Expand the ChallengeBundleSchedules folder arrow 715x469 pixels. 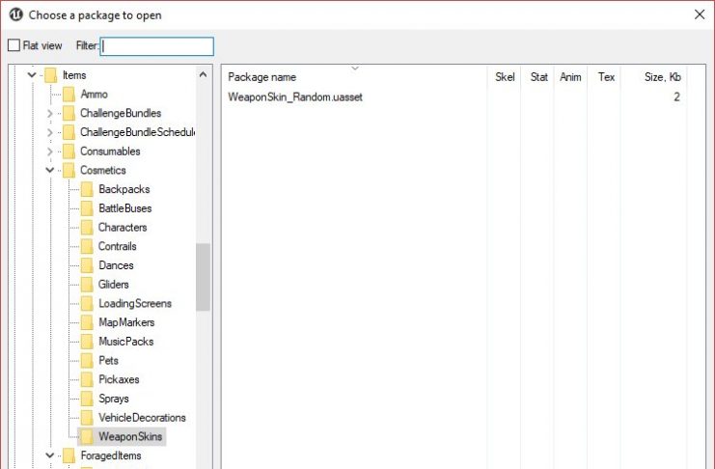point(50,132)
